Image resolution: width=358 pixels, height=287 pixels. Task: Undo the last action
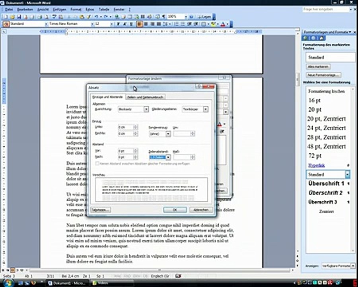click(97, 17)
